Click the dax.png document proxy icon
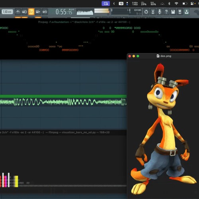The image size is (199, 199). 158,56
